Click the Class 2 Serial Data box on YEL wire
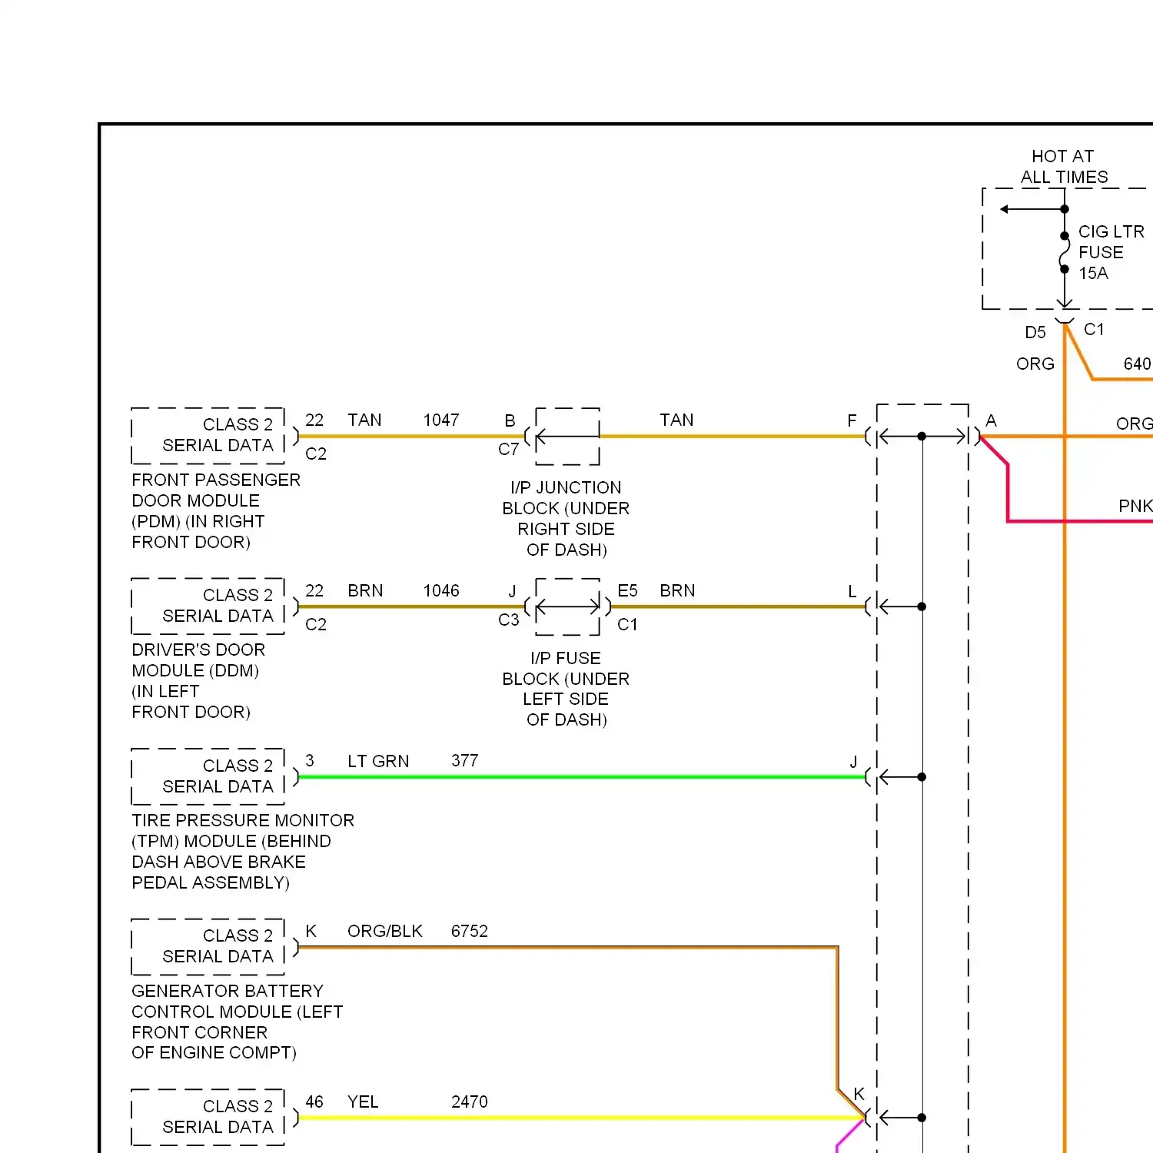The image size is (1153, 1153). [208, 1117]
